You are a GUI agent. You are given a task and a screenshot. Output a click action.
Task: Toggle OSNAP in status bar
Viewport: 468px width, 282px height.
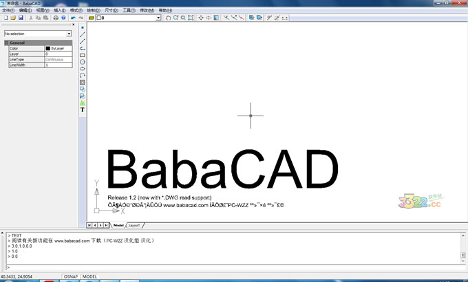click(x=71, y=276)
